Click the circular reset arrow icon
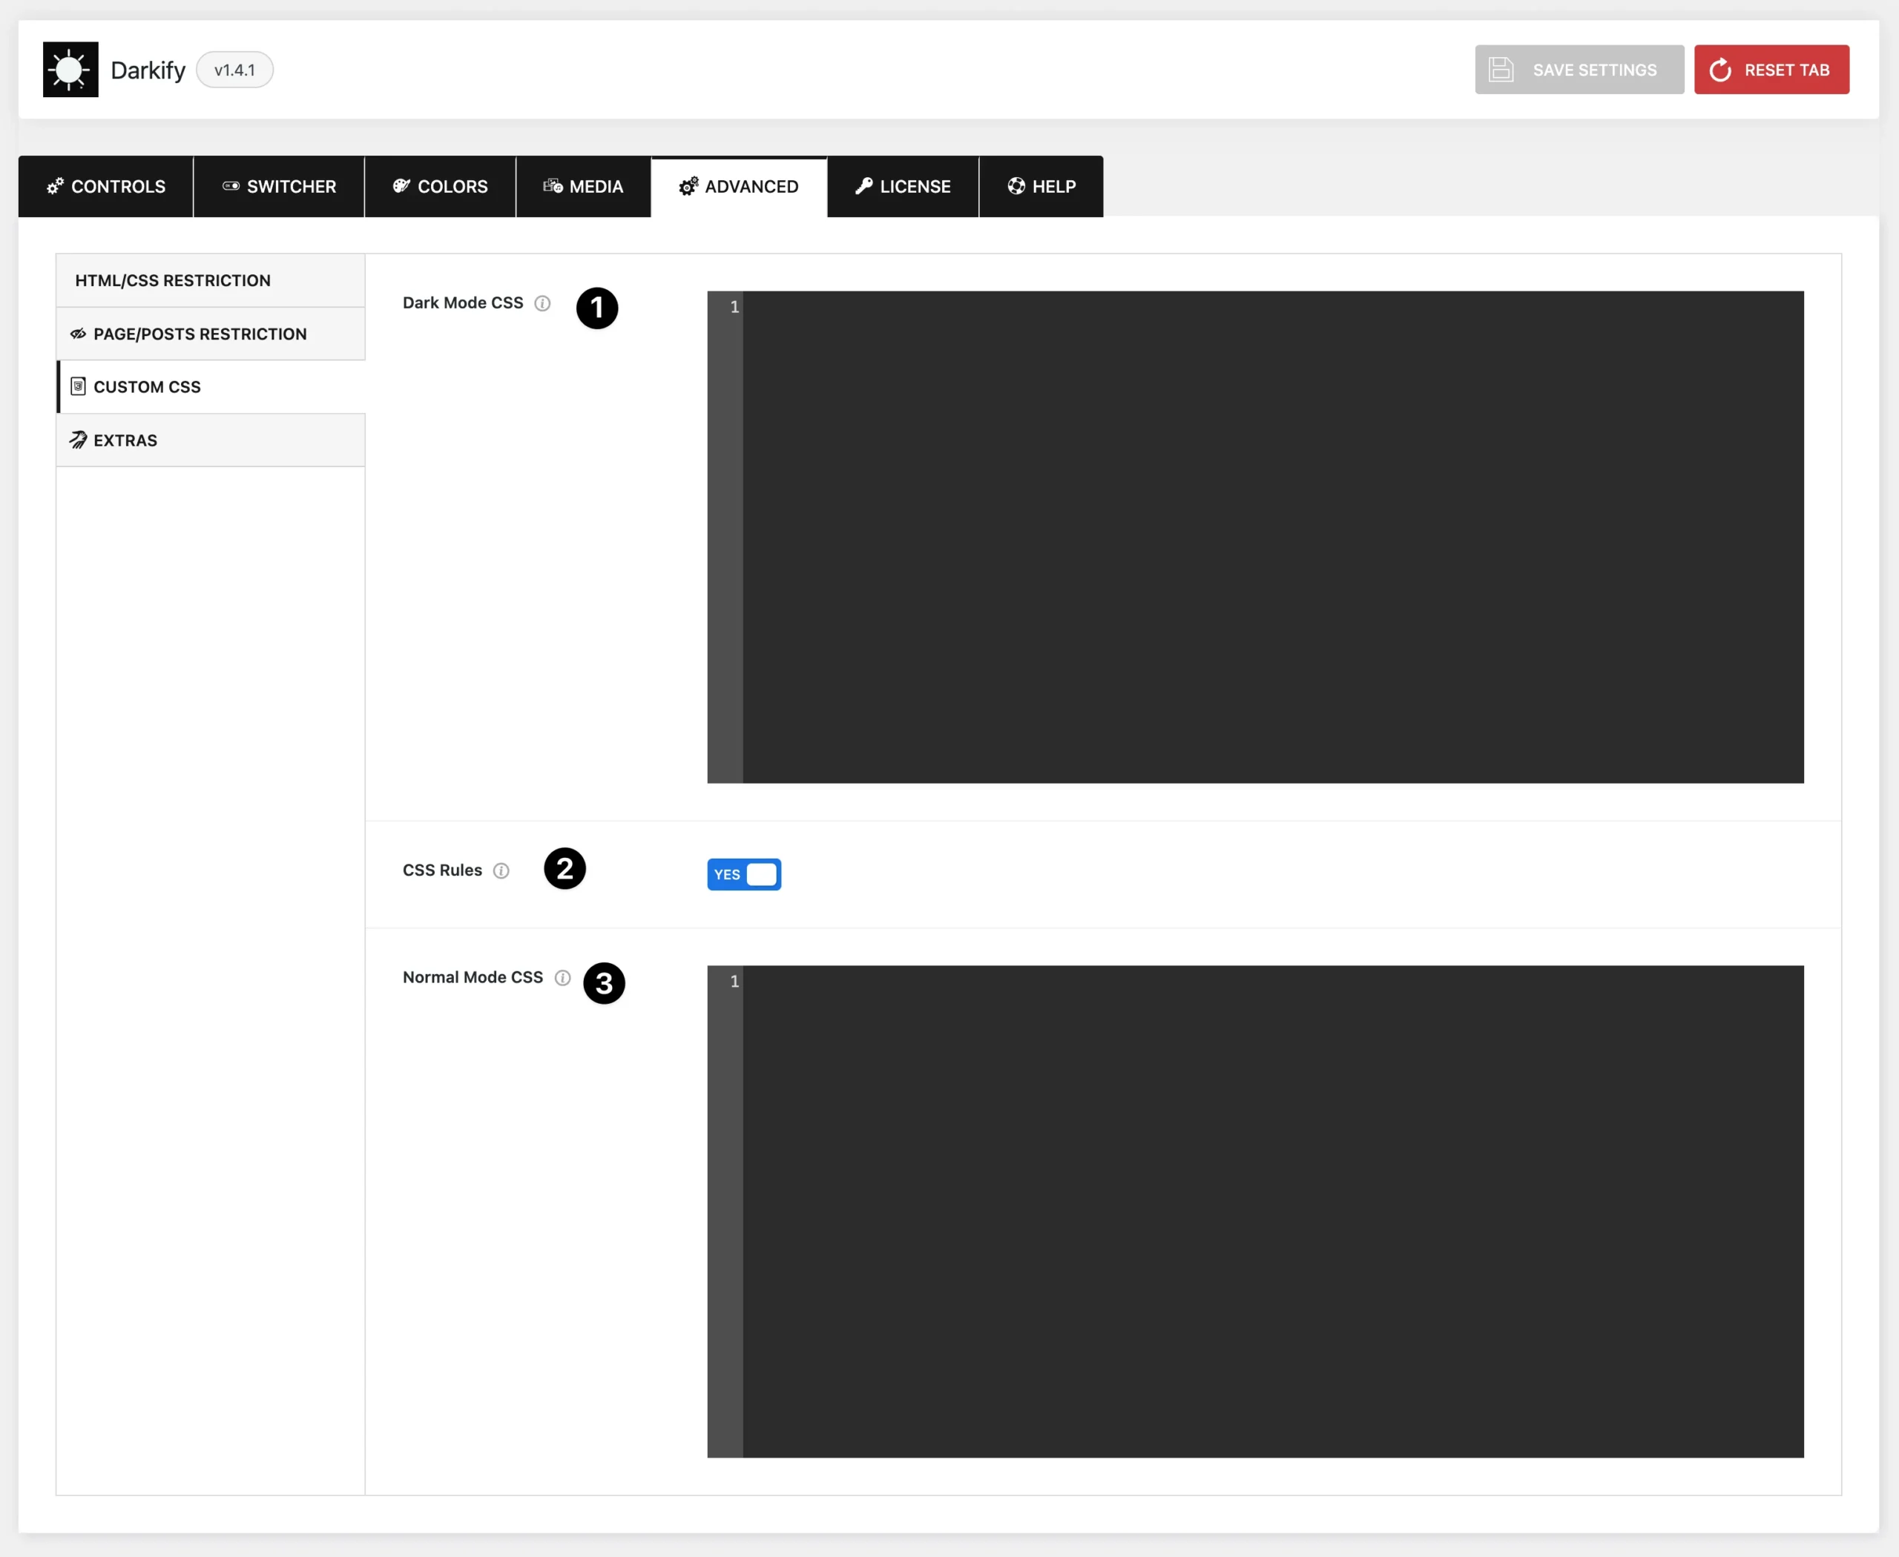This screenshot has height=1557, width=1899. pos(1719,70)
